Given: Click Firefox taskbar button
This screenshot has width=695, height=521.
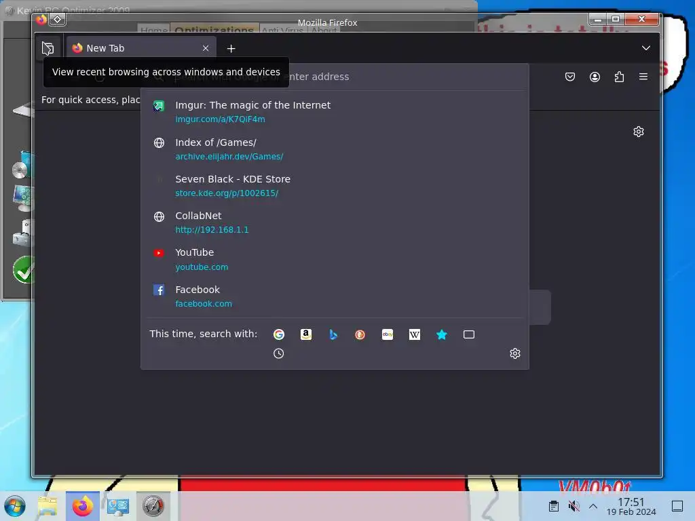Looking at the screenshot, I should click(83, 506).
